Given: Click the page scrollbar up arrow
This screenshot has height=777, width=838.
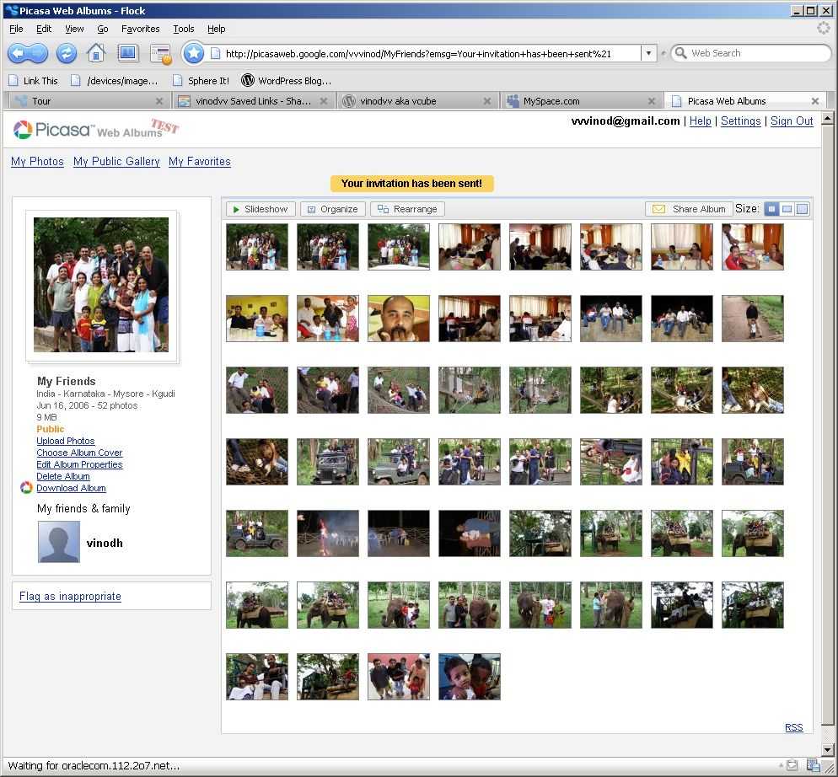Looking at the screenshot, I should (827, 119).
